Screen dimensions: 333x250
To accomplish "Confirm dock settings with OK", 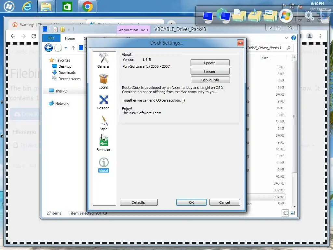I will [191, 202].
